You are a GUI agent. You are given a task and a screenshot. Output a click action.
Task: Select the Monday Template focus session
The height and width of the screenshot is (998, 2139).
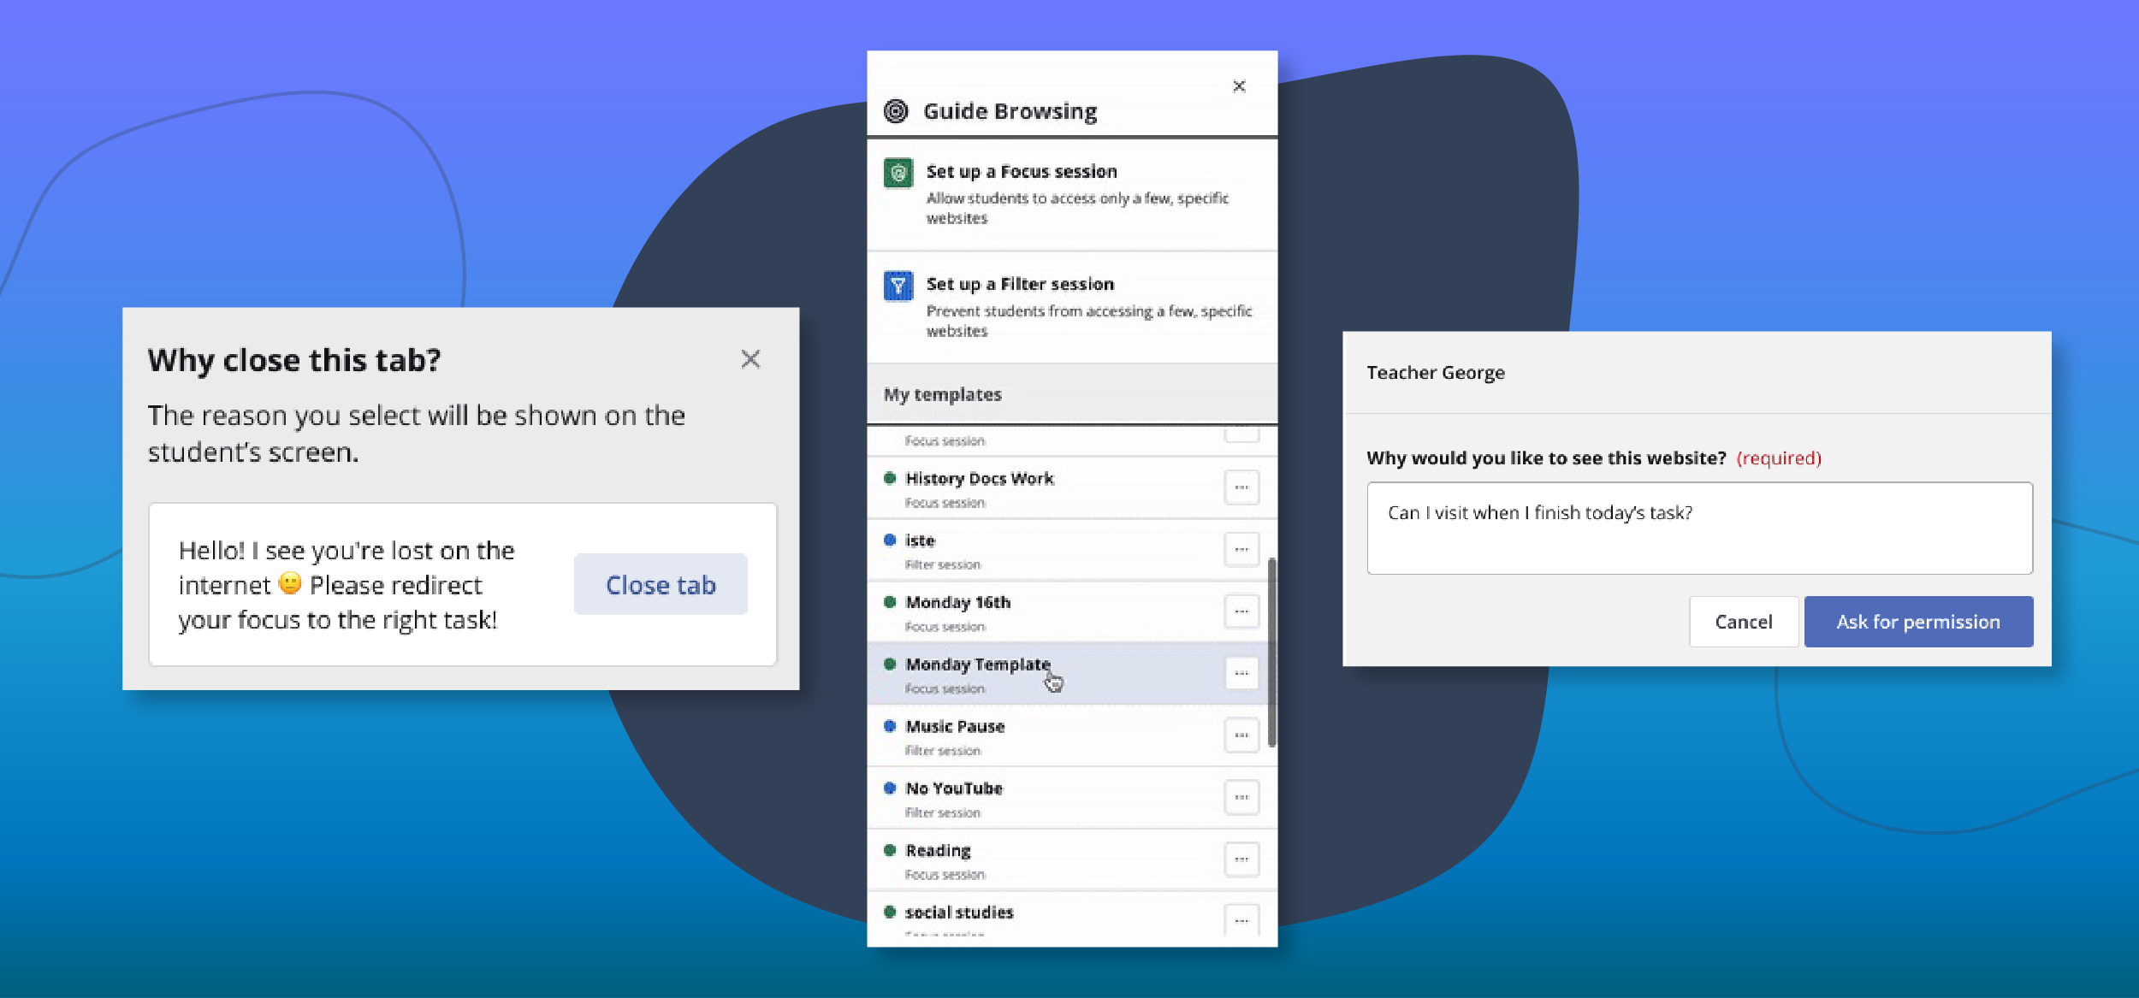click(977, 664)
